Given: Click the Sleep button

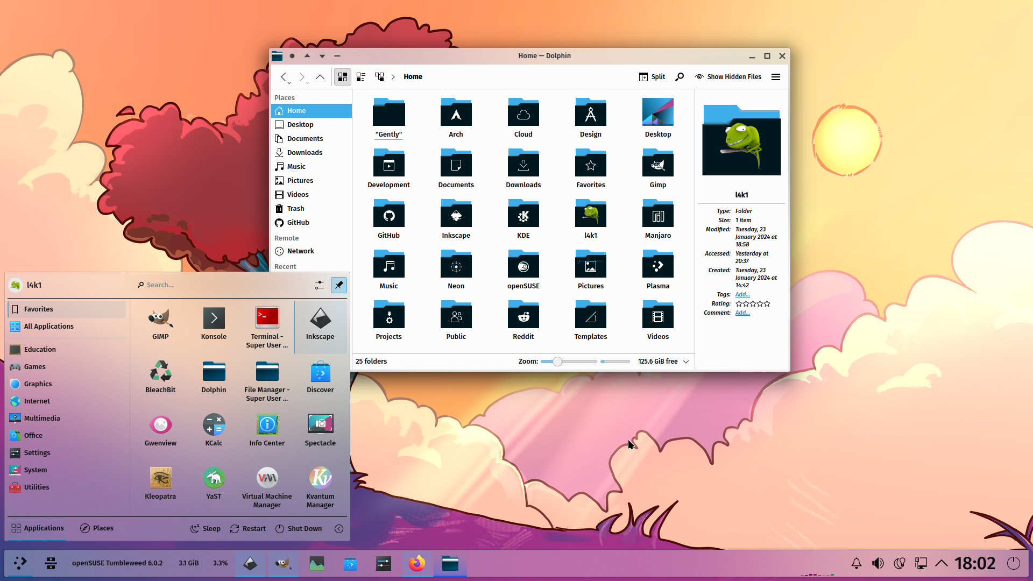Looking at the screenshot, I should (x=206, y=529).
